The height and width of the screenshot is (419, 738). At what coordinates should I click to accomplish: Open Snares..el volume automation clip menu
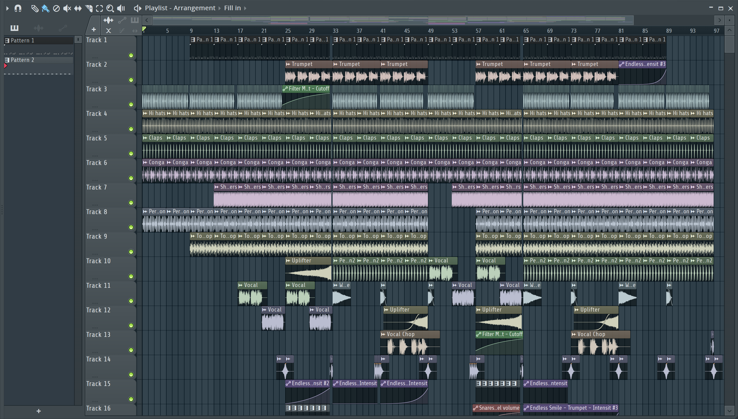point(476,408)
